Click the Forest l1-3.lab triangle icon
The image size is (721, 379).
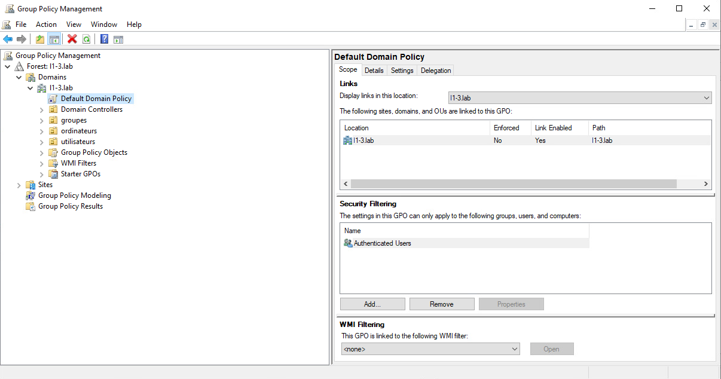20,66
